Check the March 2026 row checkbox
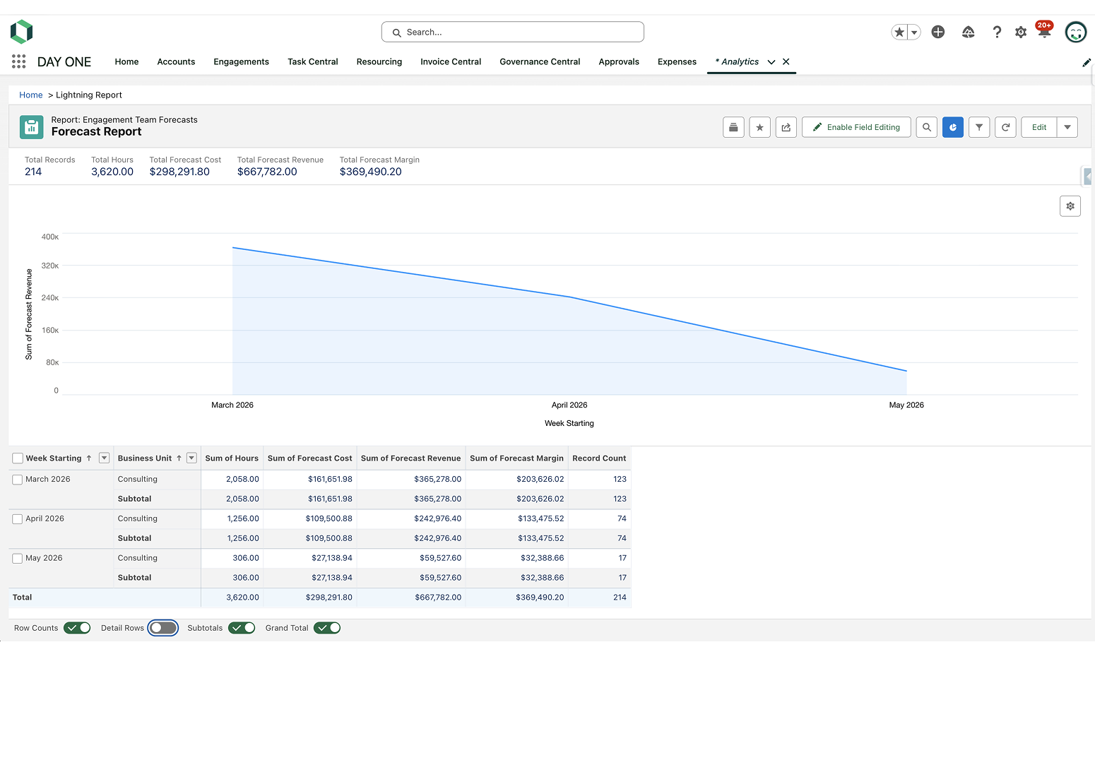The height and width of the screenshot is (760, 1095). point(18,480)
